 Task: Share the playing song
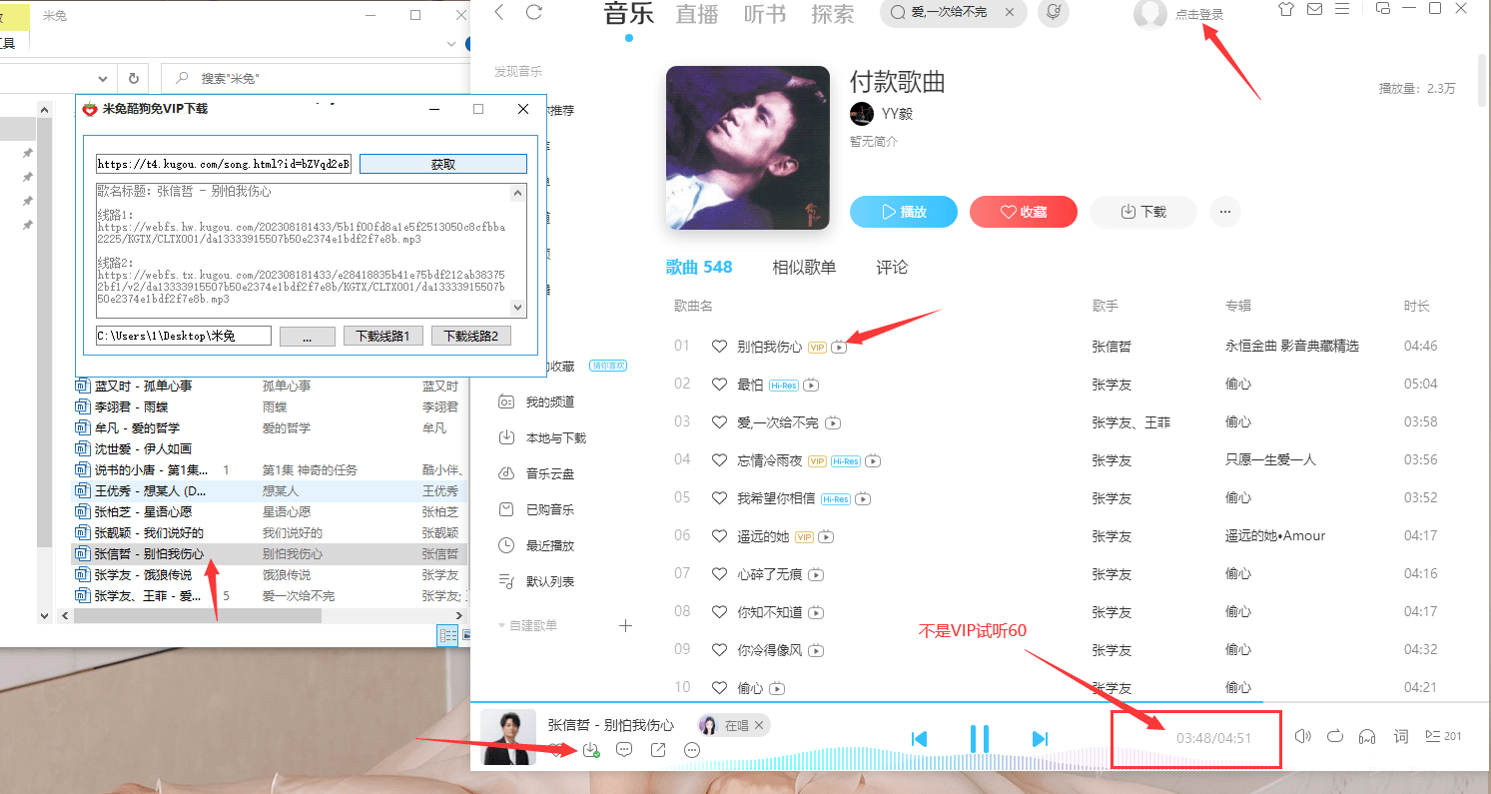click(x=658, y=750)
